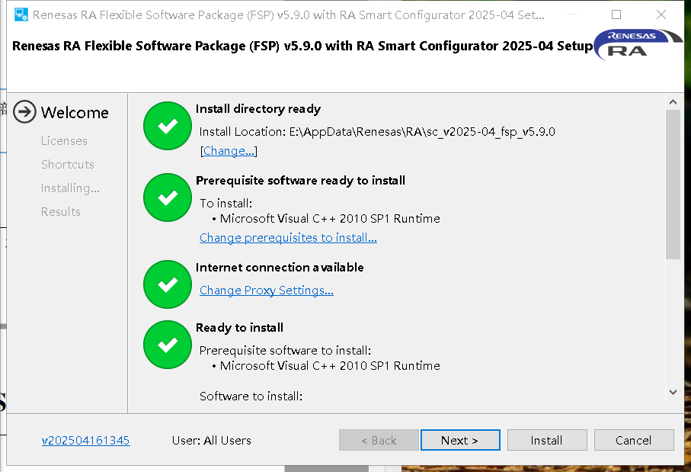Maximize the setup window
The width and height of the screenshot is (691, 472).
point(616,14)
